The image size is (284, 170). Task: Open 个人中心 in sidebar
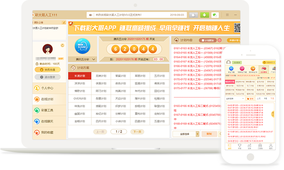coord(49,88)
